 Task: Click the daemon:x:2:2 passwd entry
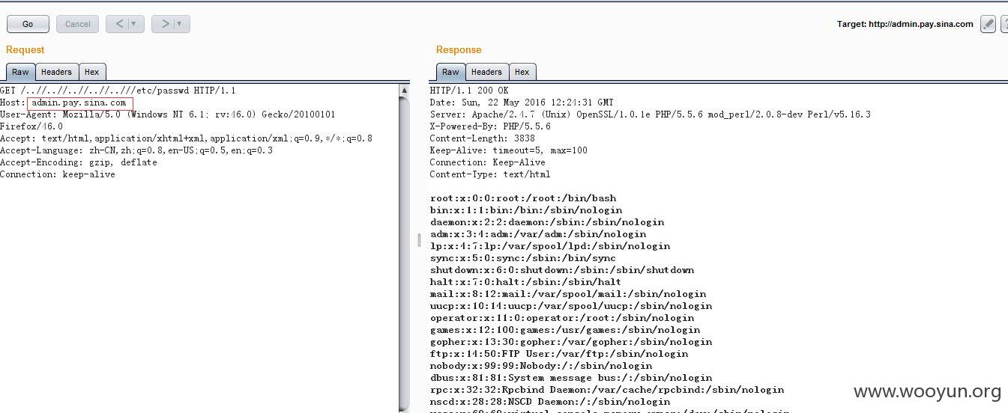[x=547, y=222]
